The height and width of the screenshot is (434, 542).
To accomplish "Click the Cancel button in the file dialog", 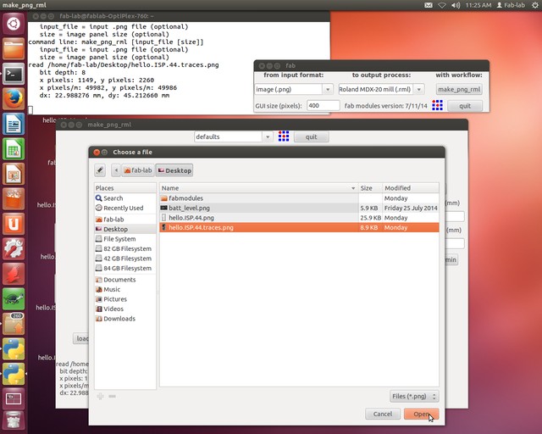I will tap(383, 414).
